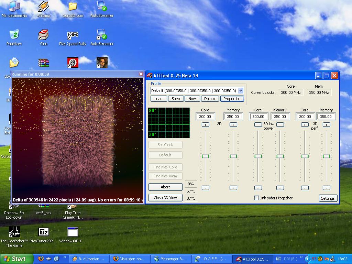Open Papirkurv recycle bin icon
The height and width of the screenshot is (264, 352).
pos(14,37)
